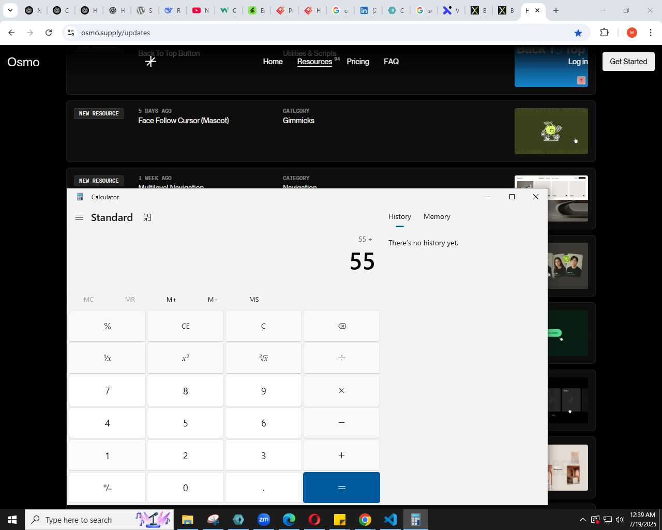Click the CE clear entry key
This screenshot has width=662, height=530.
pyautogui.click(x=186, y=326)
